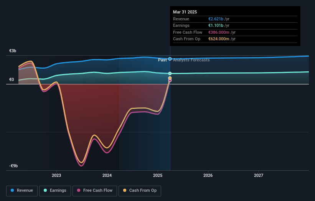Click the orange dot in Cash From Op legend
This screenshot has height=201, width=315.
(x=125, y=190)
